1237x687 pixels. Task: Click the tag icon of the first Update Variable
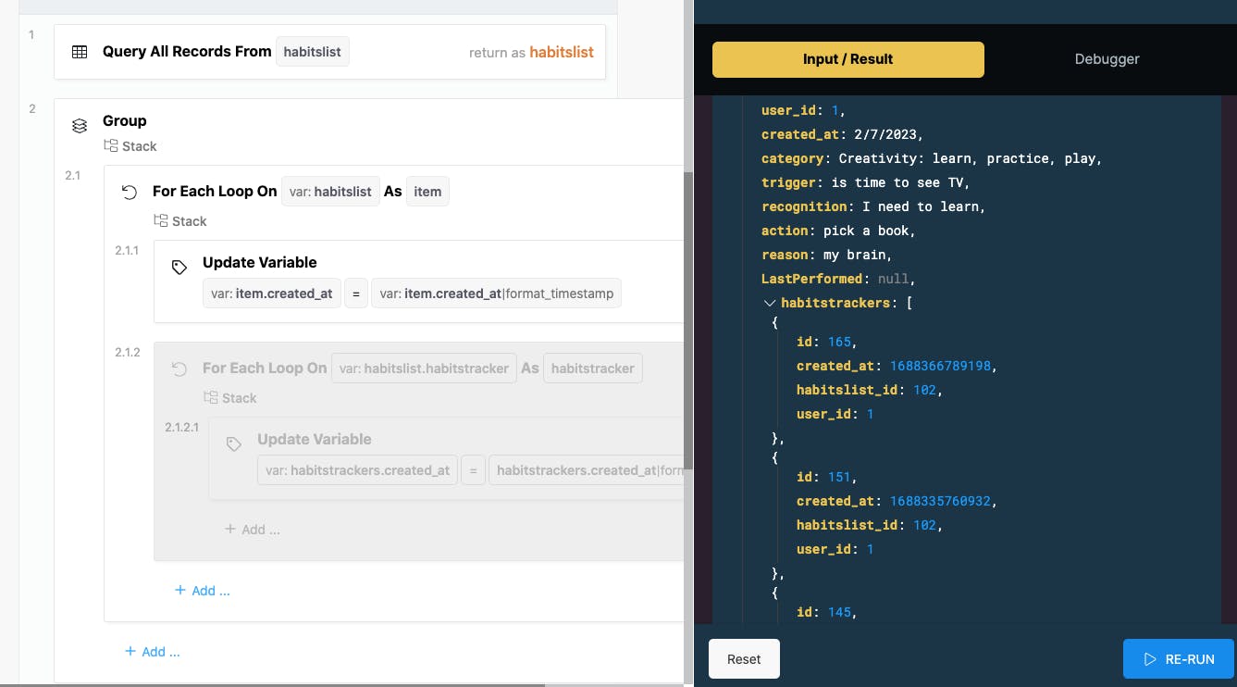click(x=179, y=267)
